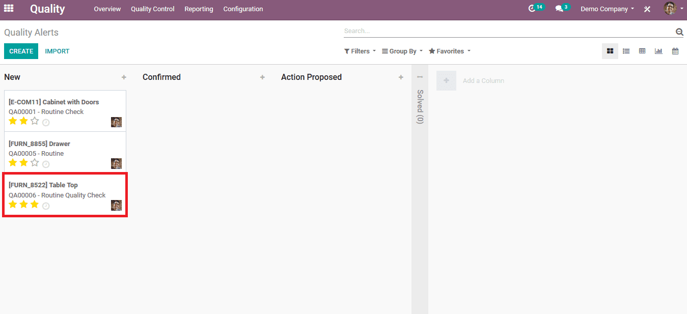The image size is (687, 314).
Task: Focus the Search input field
Action: 509,31
